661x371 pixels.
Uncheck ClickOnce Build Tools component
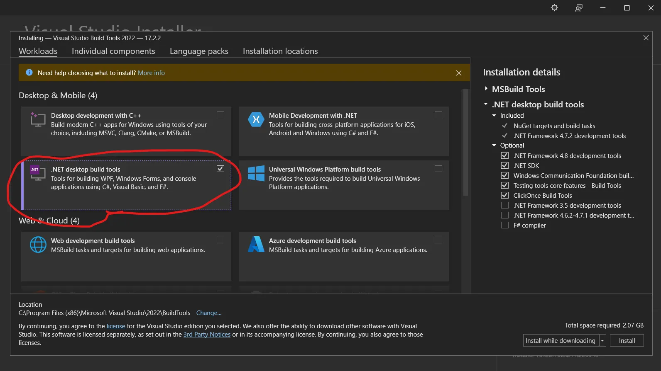(x=505, y=195)
